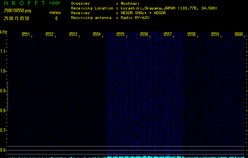Click the 0.8 frequency axis label

click(x=3, y=111)
